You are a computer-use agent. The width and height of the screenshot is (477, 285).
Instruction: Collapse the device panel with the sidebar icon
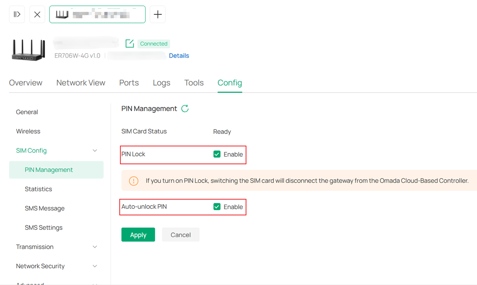[x=17, y=14]
